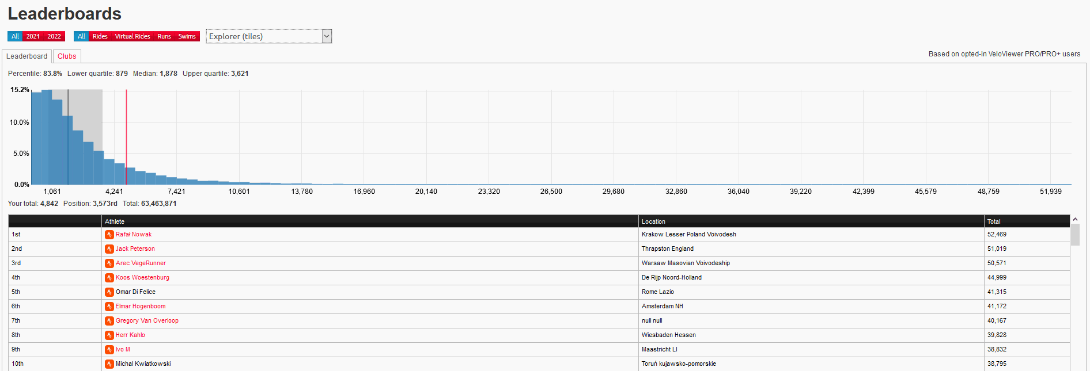This screenshot has width=1090, height=371.
Task: Click Warsaw Masovian Voivodeship location cell
Action: click(811, 263)
